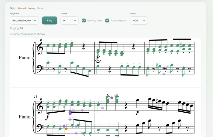Click the p dynamic in the last measure of system two

138,112
